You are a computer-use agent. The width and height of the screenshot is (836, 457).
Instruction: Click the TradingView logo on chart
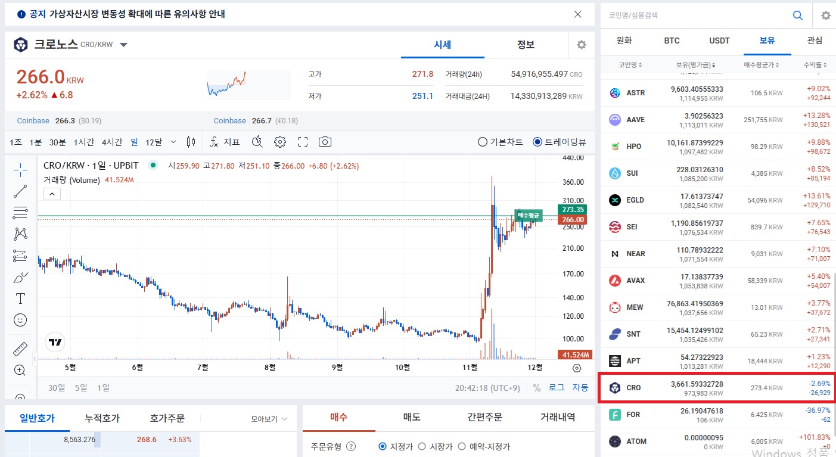55,342
